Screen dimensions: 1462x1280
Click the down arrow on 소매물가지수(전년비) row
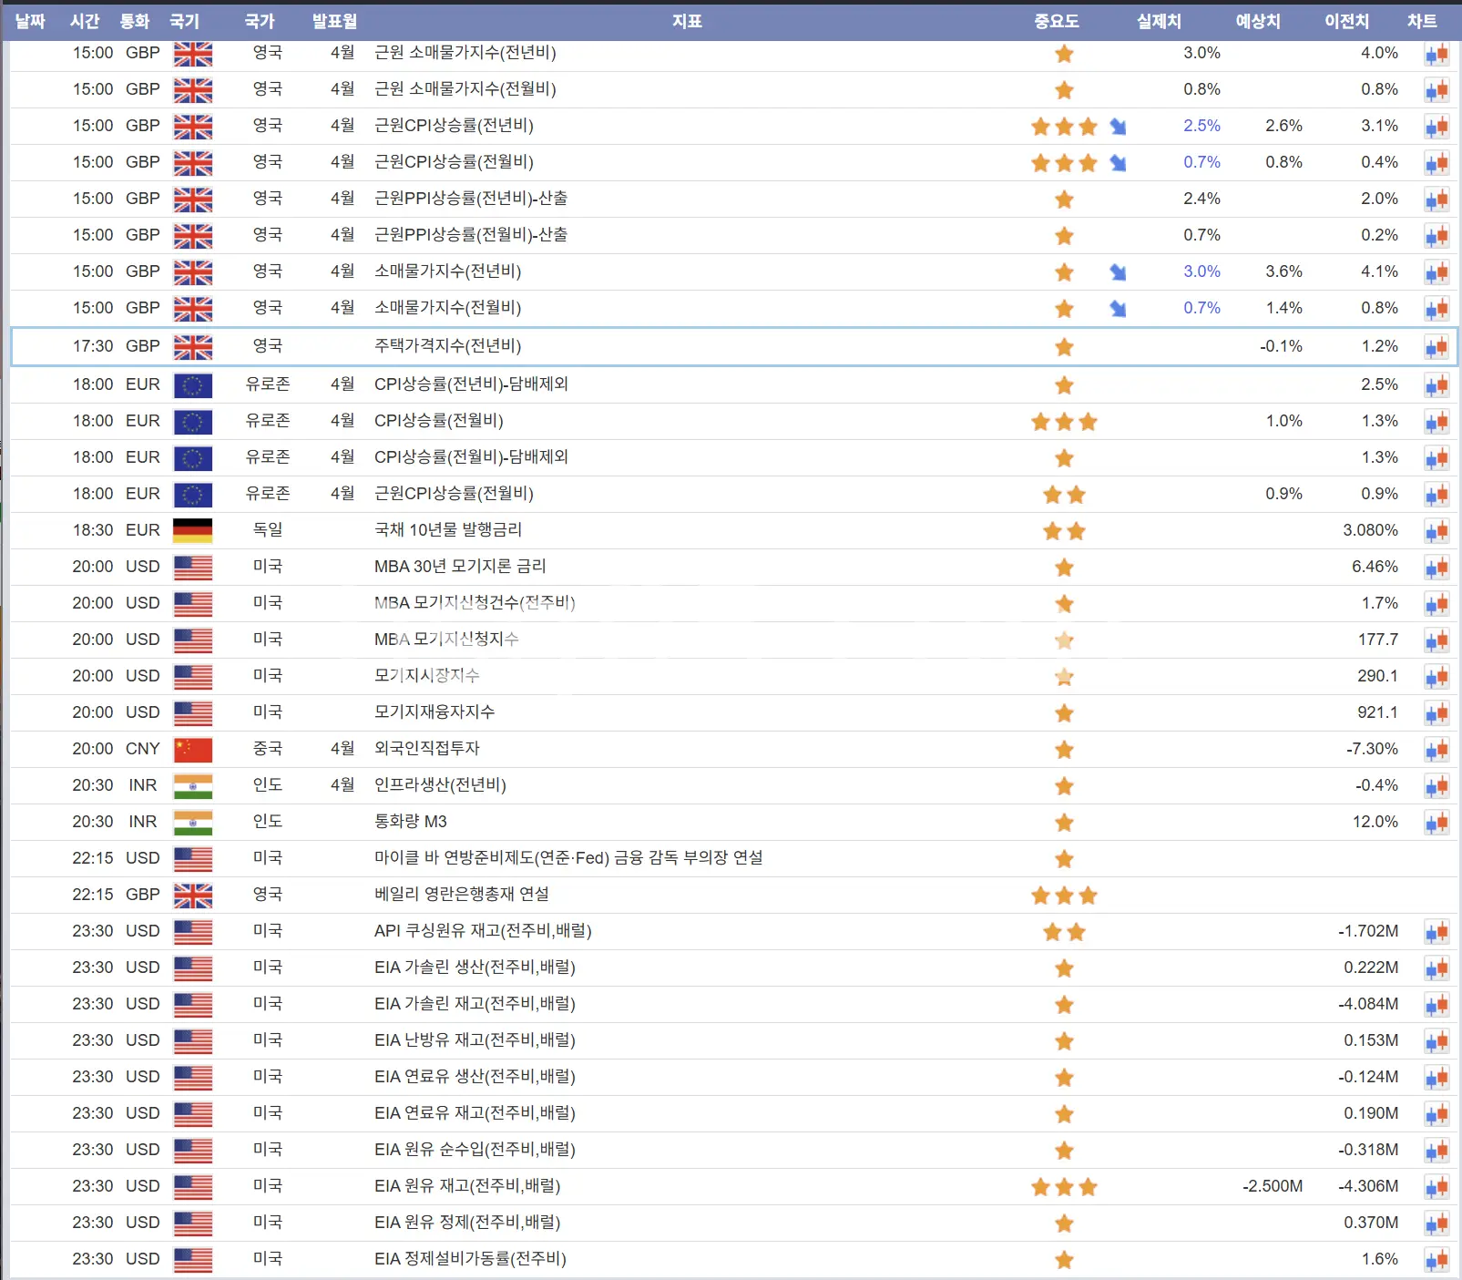(x=1118, y=272)
